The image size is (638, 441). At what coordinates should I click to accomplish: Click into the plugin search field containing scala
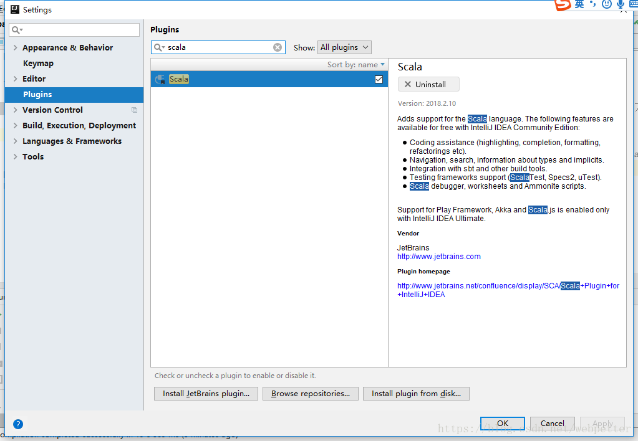[x=218, y=47]
